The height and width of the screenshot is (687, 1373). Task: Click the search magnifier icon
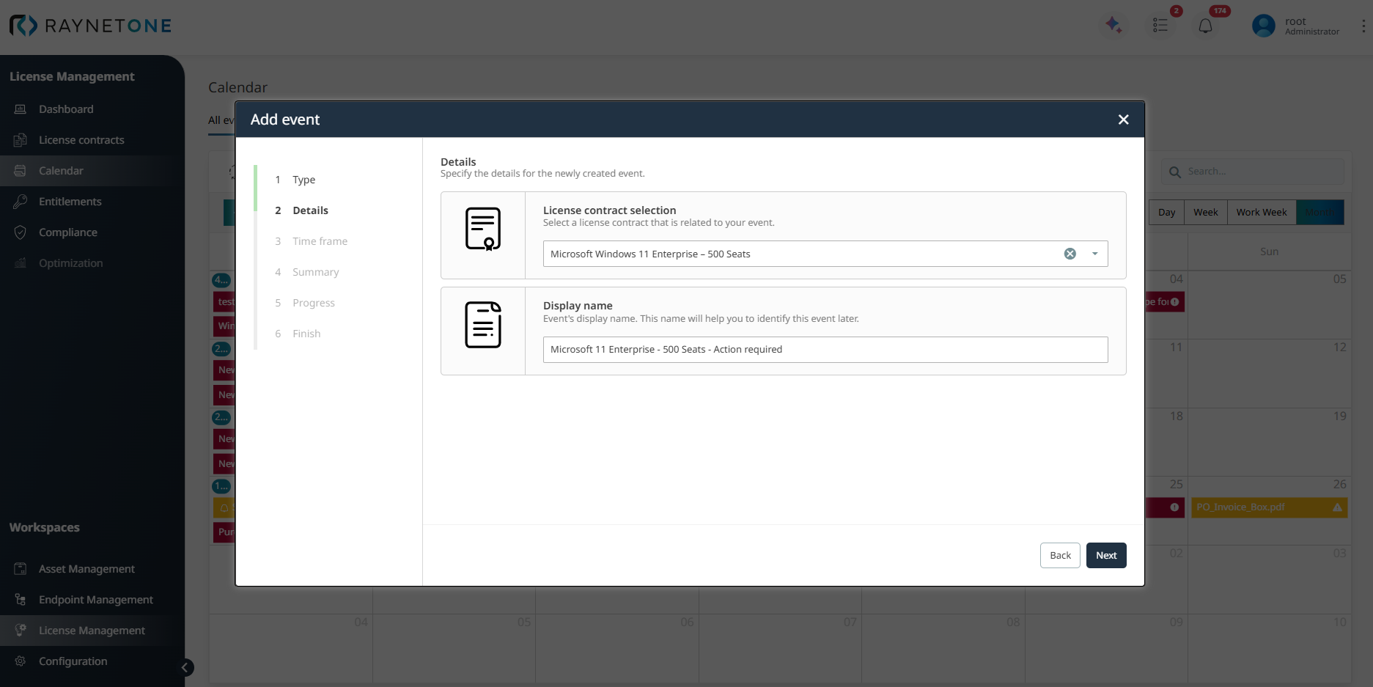click(1175, 172)
